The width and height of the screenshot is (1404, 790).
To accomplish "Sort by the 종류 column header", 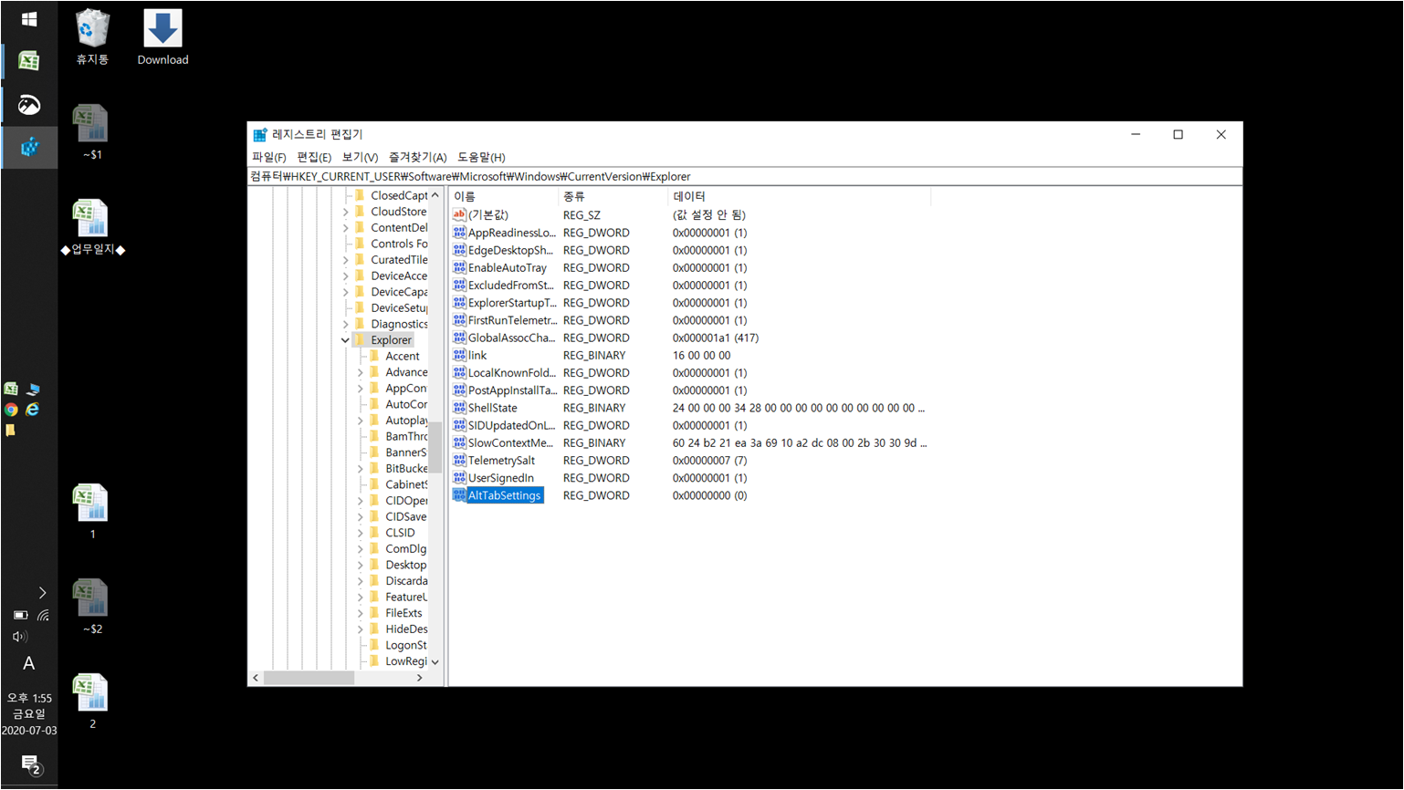I will (x=613, y=196).
